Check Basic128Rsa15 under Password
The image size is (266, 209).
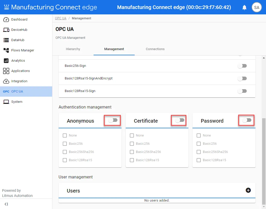199,160
